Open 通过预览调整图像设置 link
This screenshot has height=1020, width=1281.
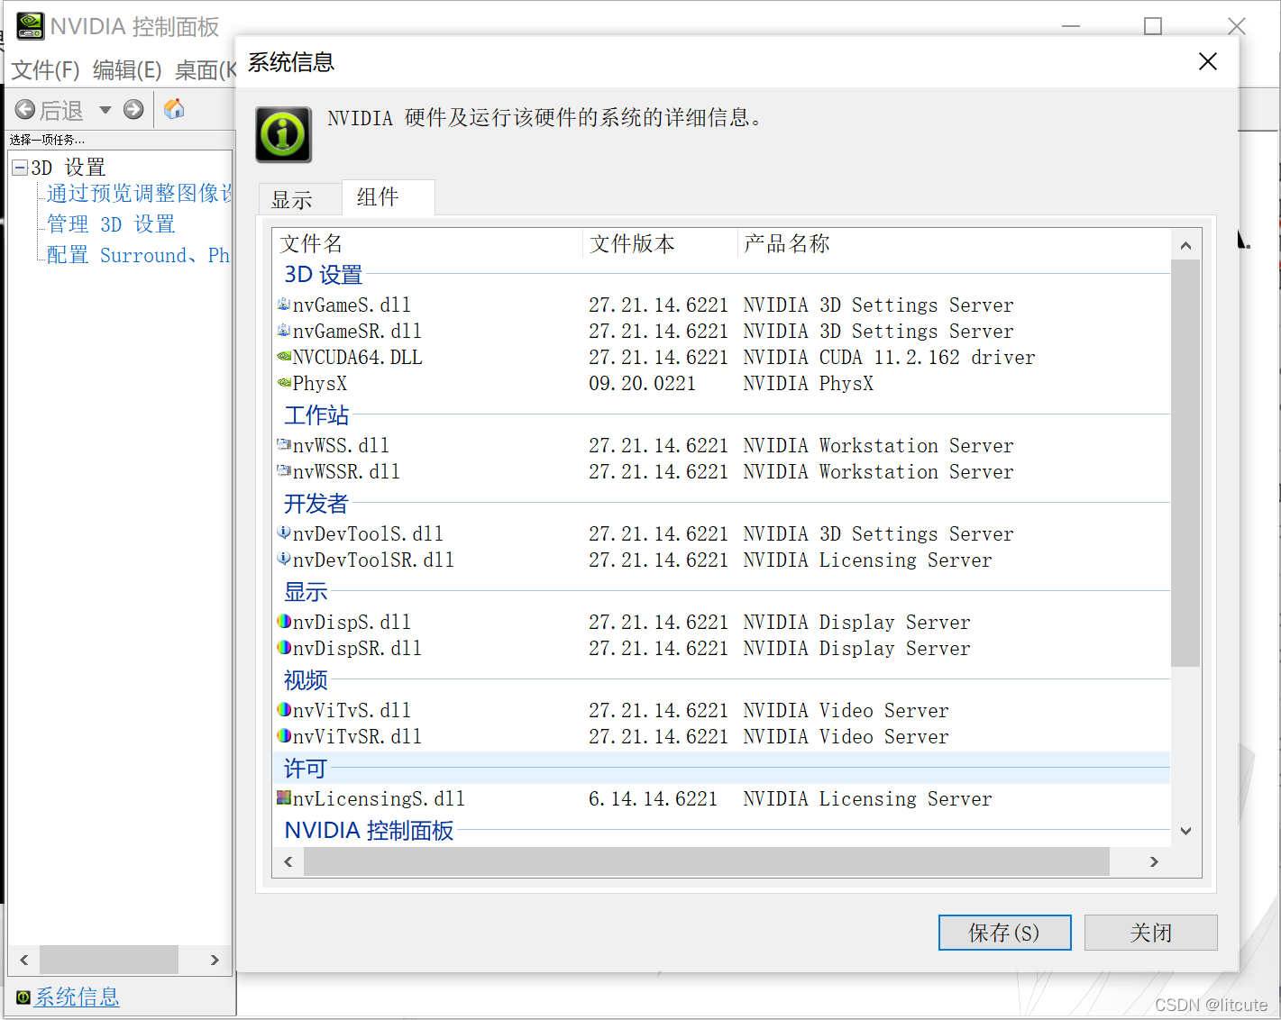coord(139,194)
